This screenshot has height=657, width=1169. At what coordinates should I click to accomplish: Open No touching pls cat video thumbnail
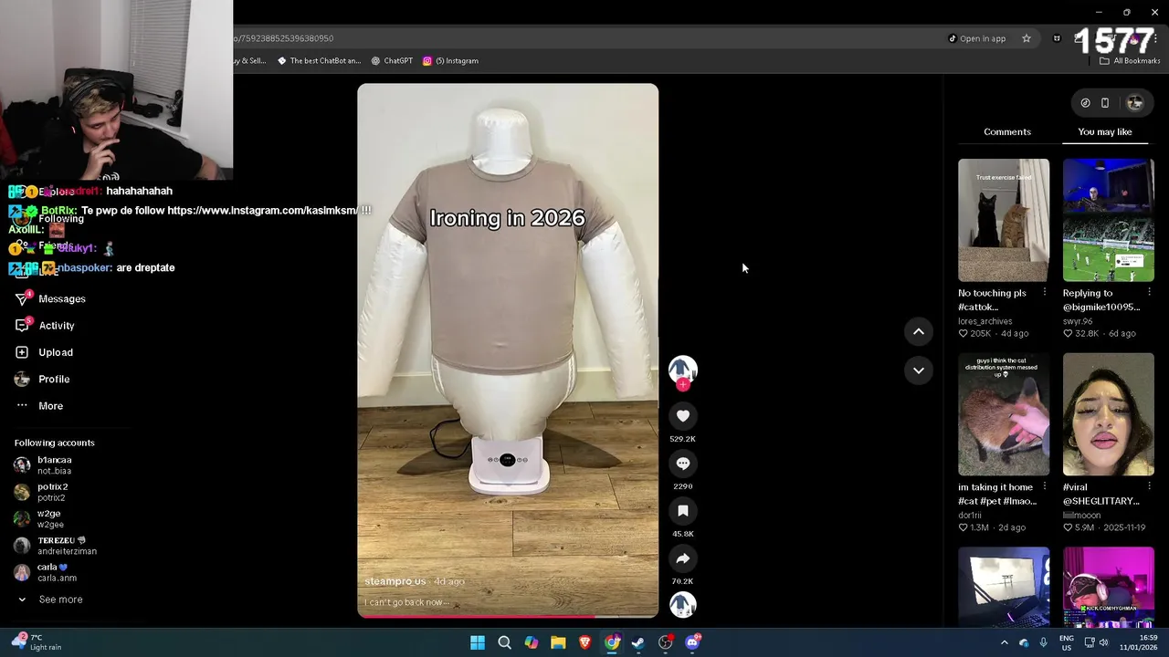1004,220
